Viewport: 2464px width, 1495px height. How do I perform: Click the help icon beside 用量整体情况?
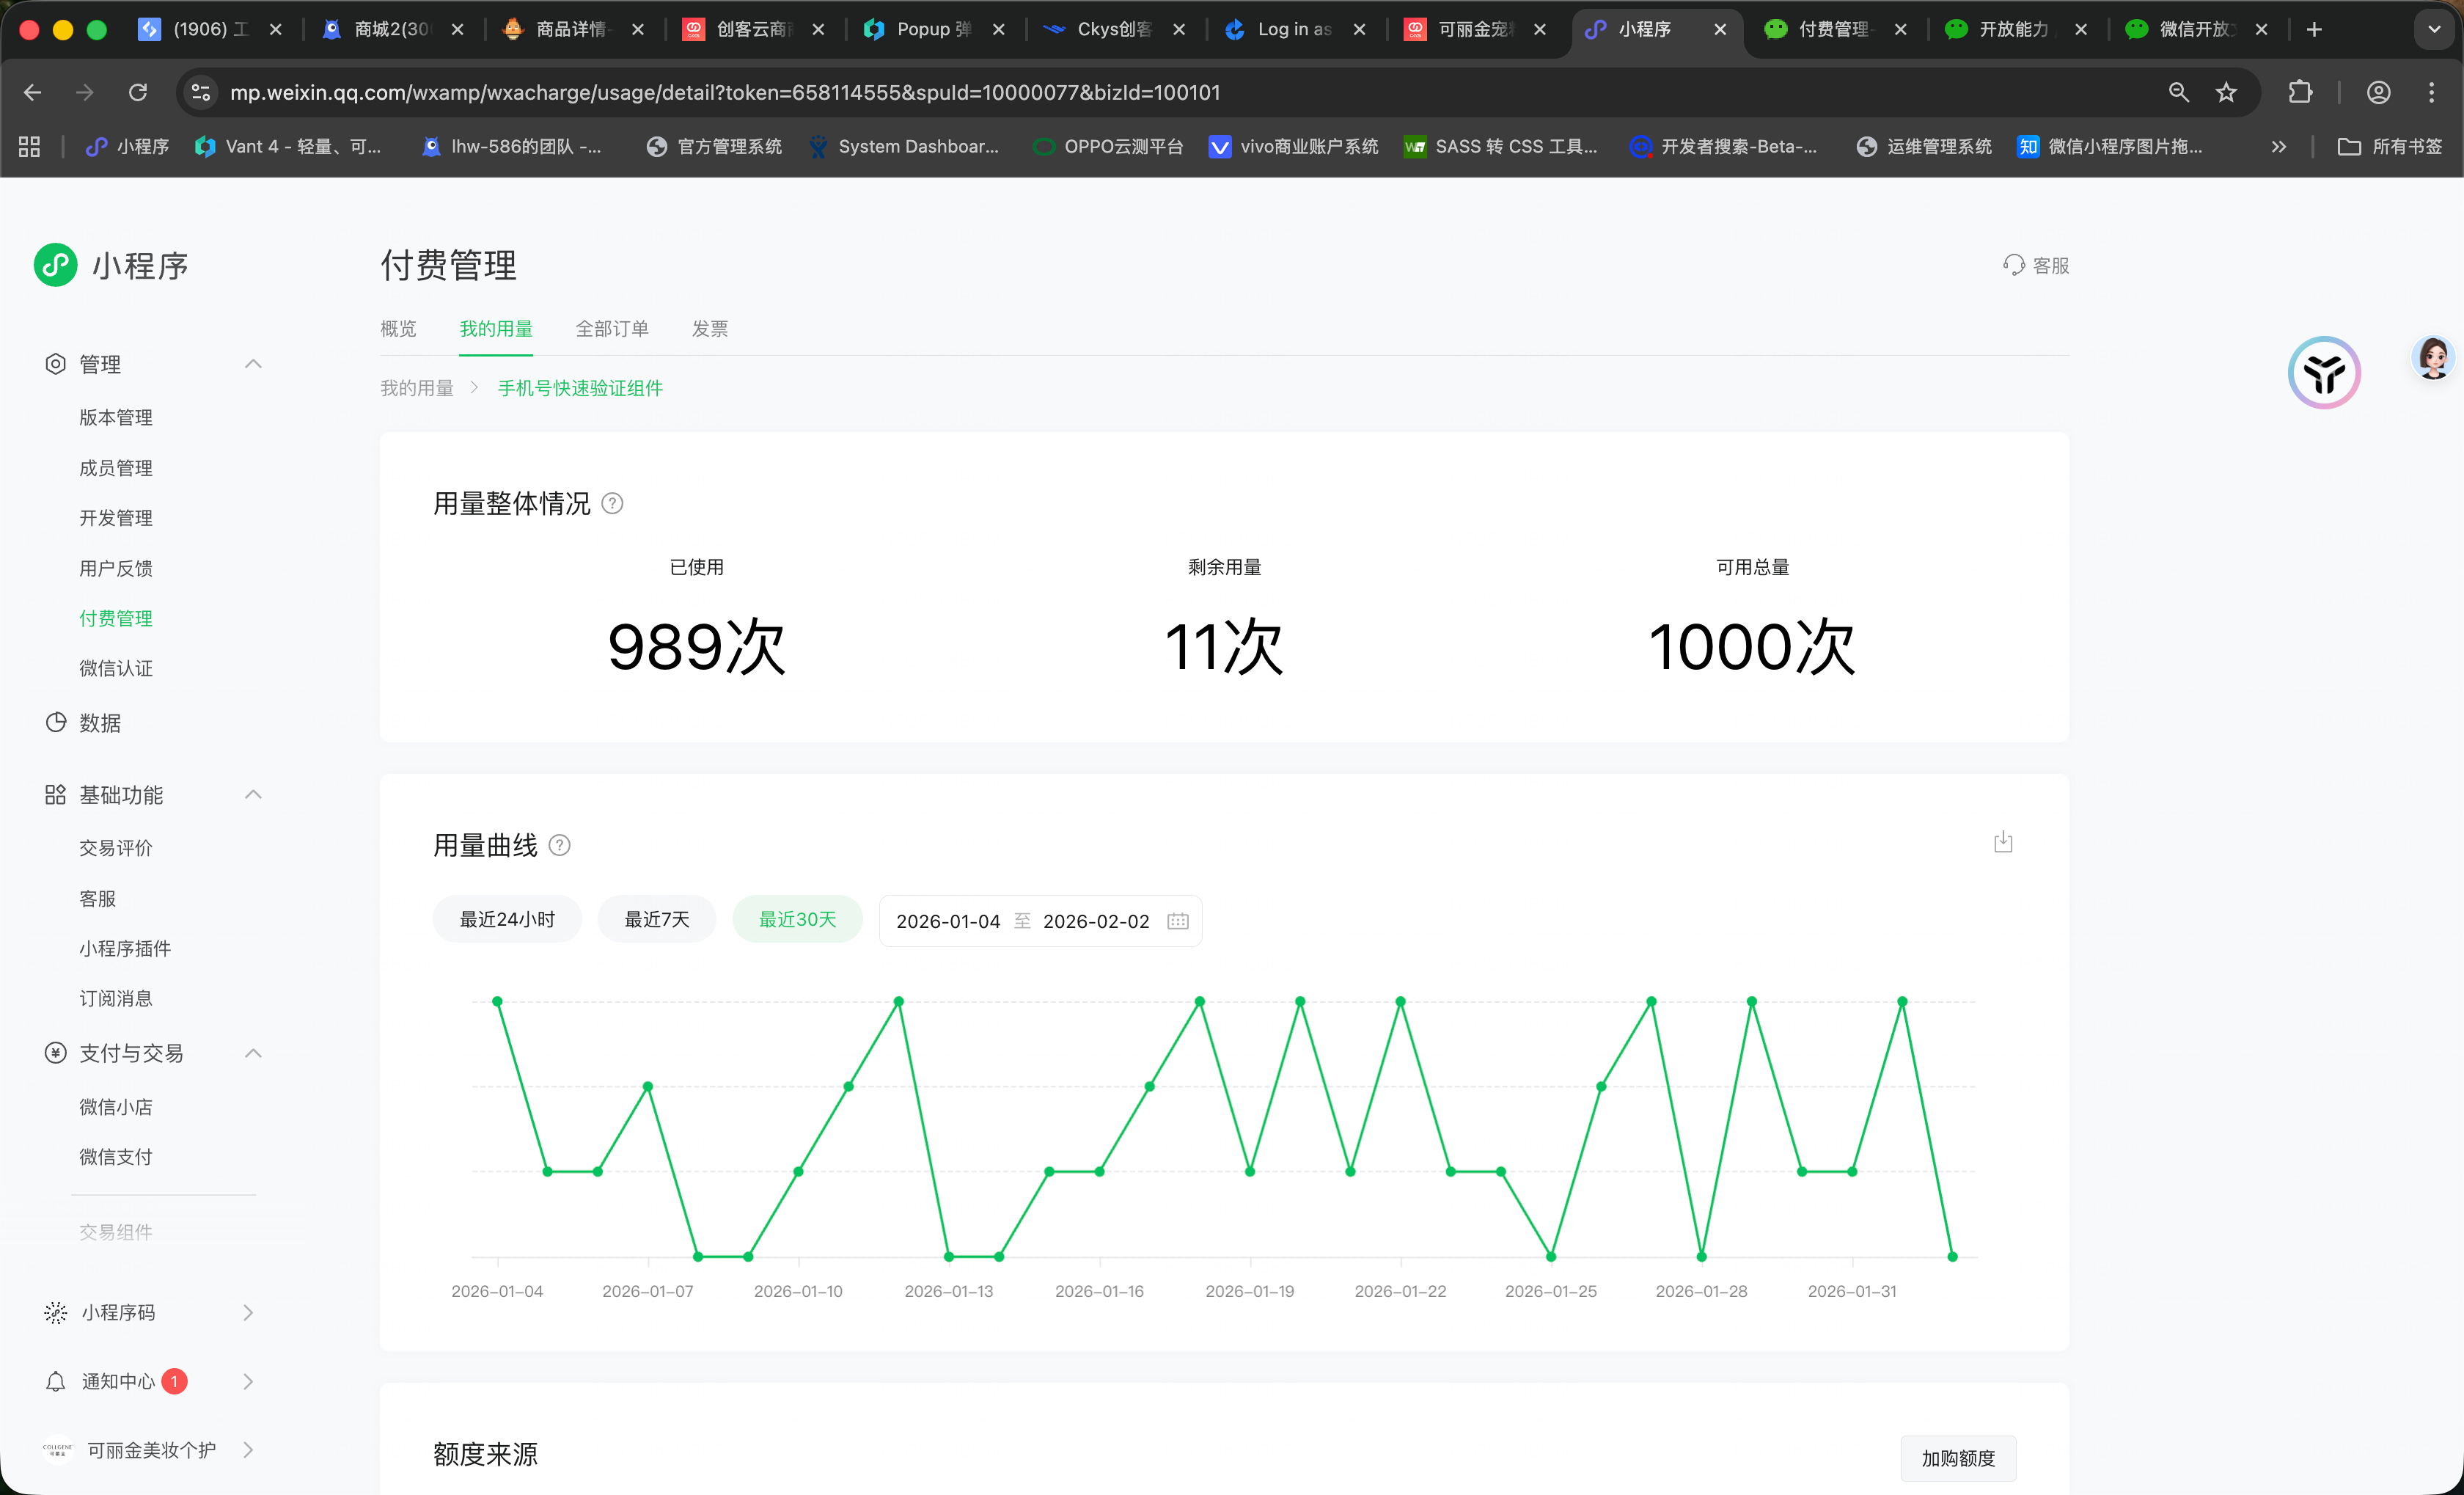click(613, 504)
